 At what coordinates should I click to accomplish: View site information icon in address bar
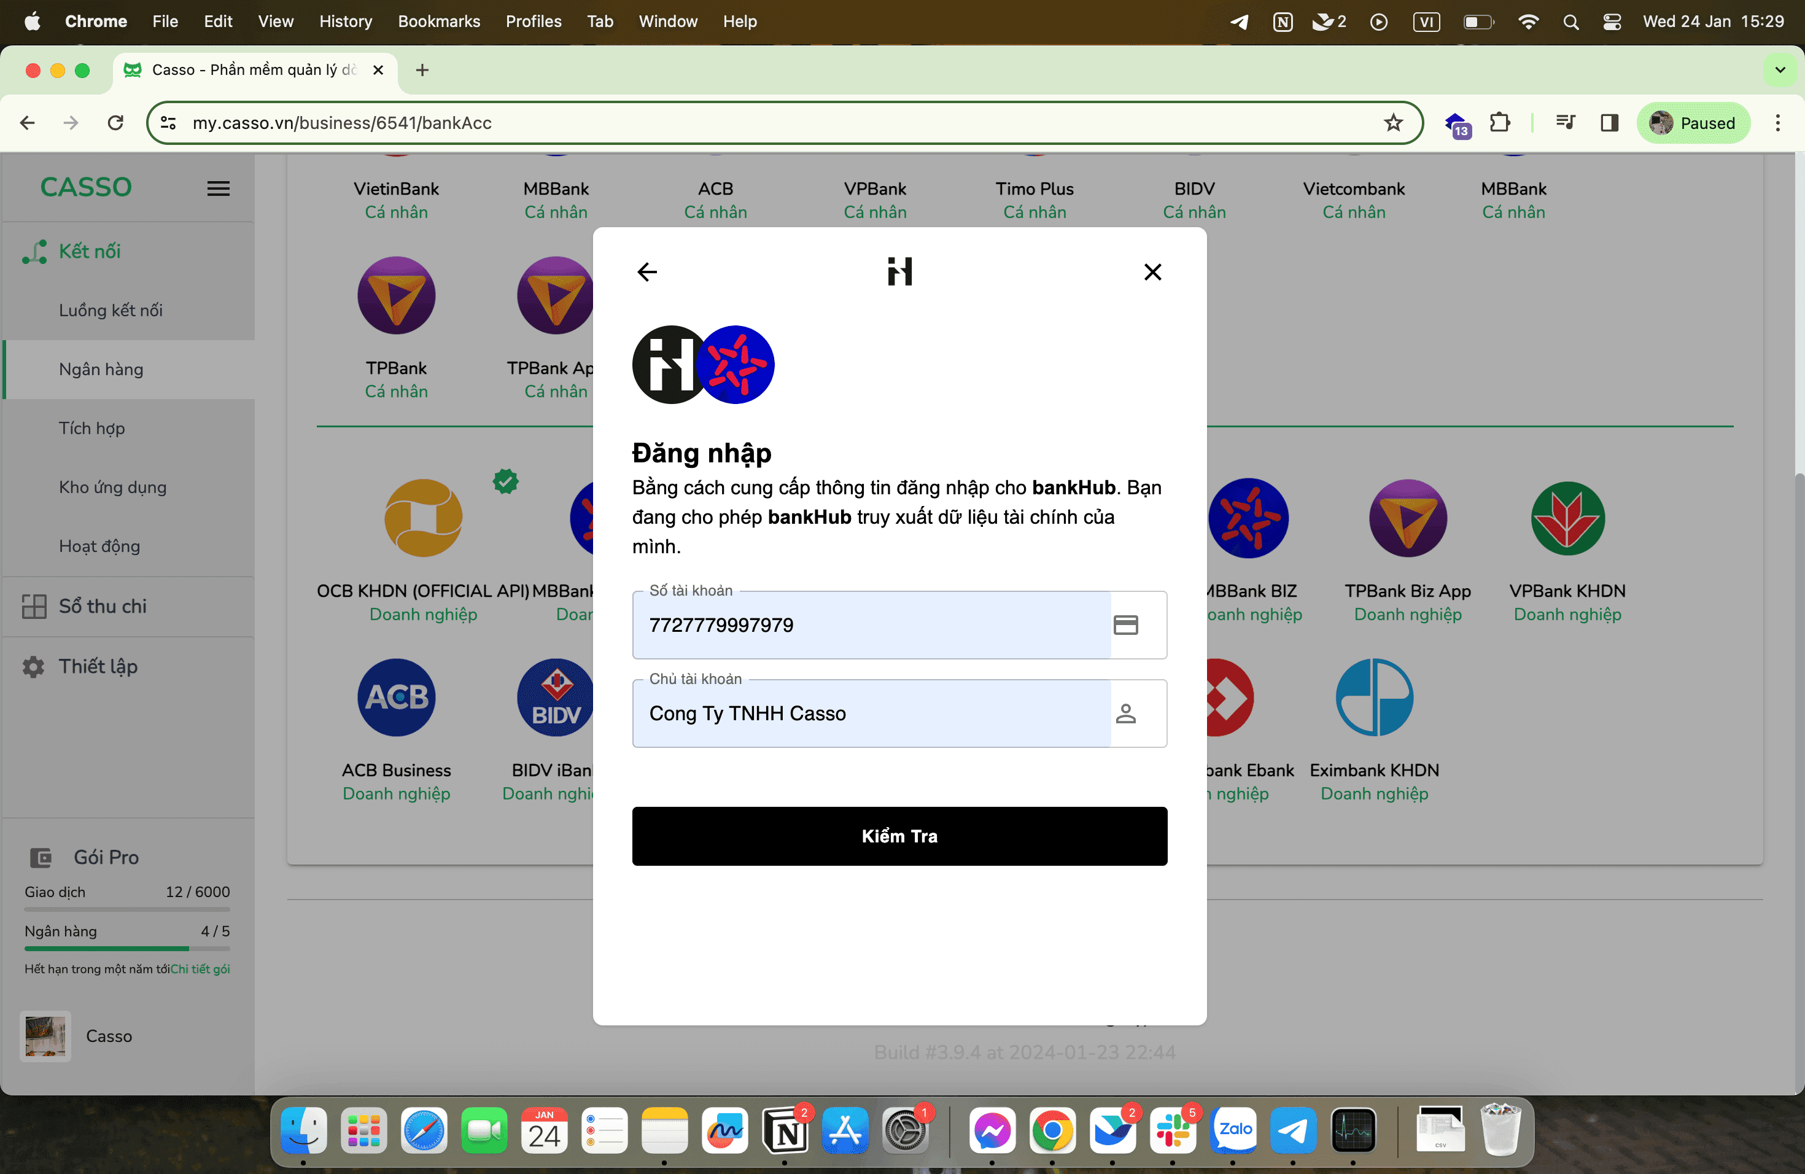click(x=168, y=123)
